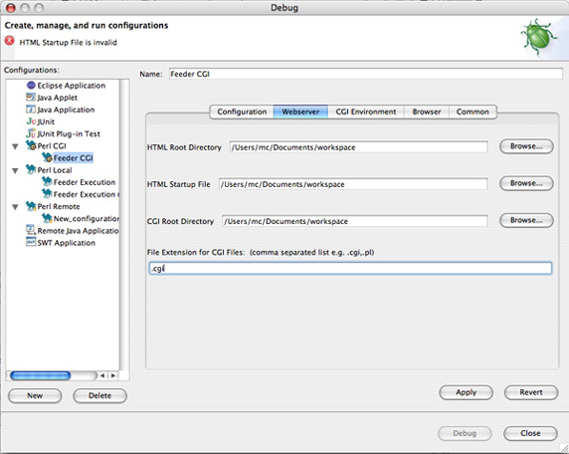Click the 'HTML Startup File is invalid' message
The height and width of the screenshot is (454, 569).
[x=69, y=43]
